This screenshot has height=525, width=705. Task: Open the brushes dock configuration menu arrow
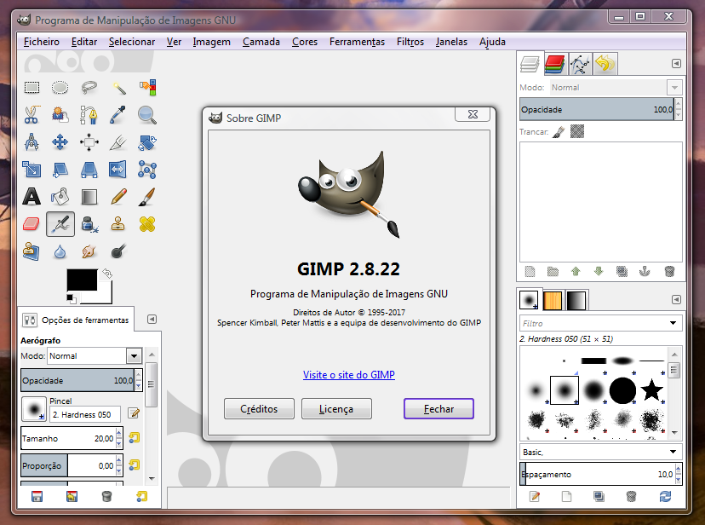pyautogui.click(x=676, y=300)
